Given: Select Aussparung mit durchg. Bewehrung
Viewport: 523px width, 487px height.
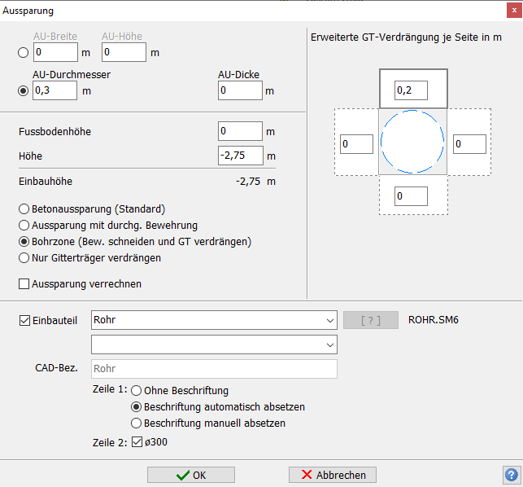Looking at the screenshot, I should [x=24, y=225].
